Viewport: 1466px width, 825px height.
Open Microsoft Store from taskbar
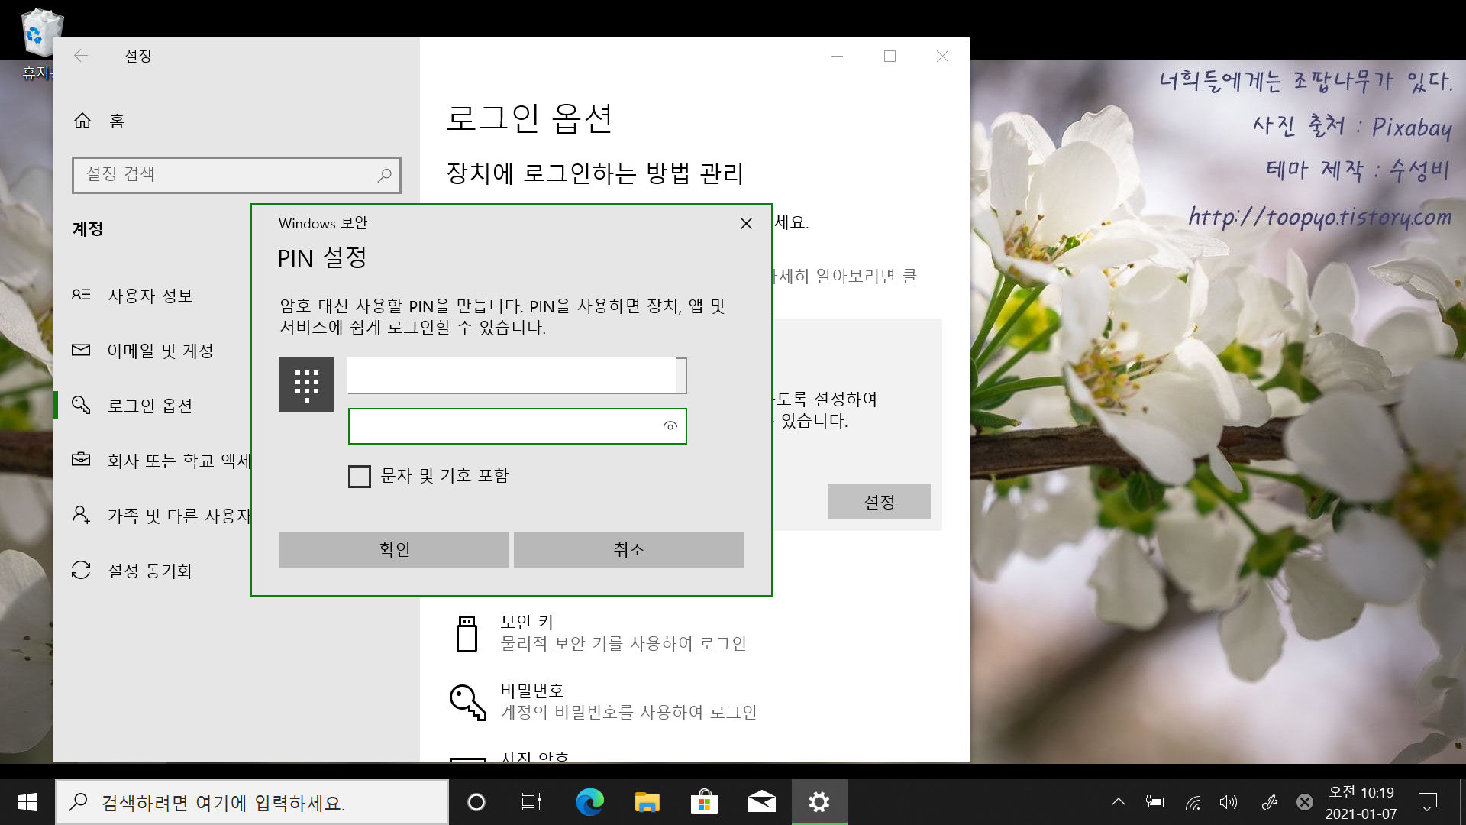[703, 802]
